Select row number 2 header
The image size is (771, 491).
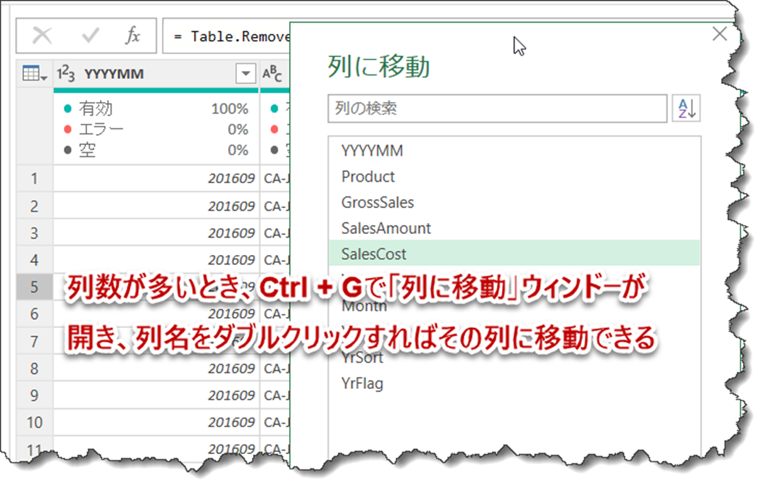[x=35, y=206]
